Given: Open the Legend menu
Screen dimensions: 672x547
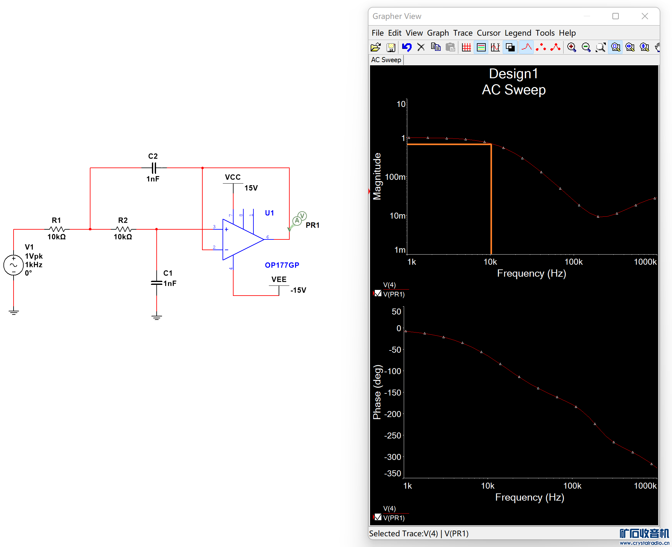Looking at the screenshot, I should click(x=518, y=33).
